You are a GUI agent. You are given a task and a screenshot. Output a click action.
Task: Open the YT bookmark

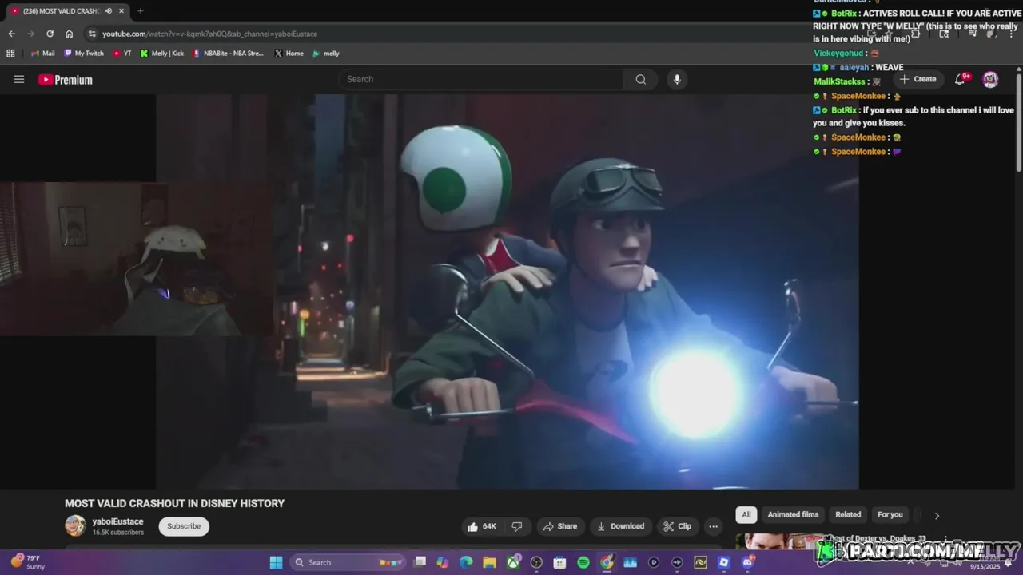(122, 54)
